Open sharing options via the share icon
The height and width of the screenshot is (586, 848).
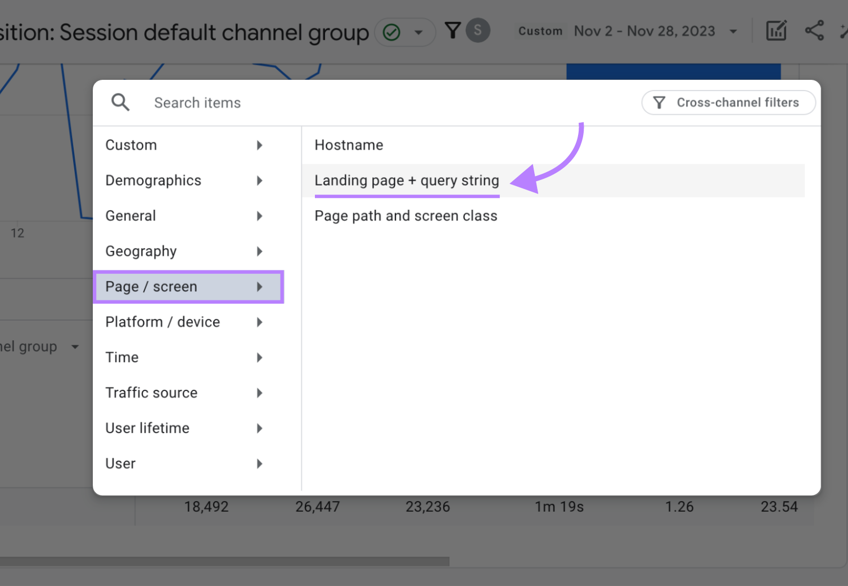tap(814, 31)
